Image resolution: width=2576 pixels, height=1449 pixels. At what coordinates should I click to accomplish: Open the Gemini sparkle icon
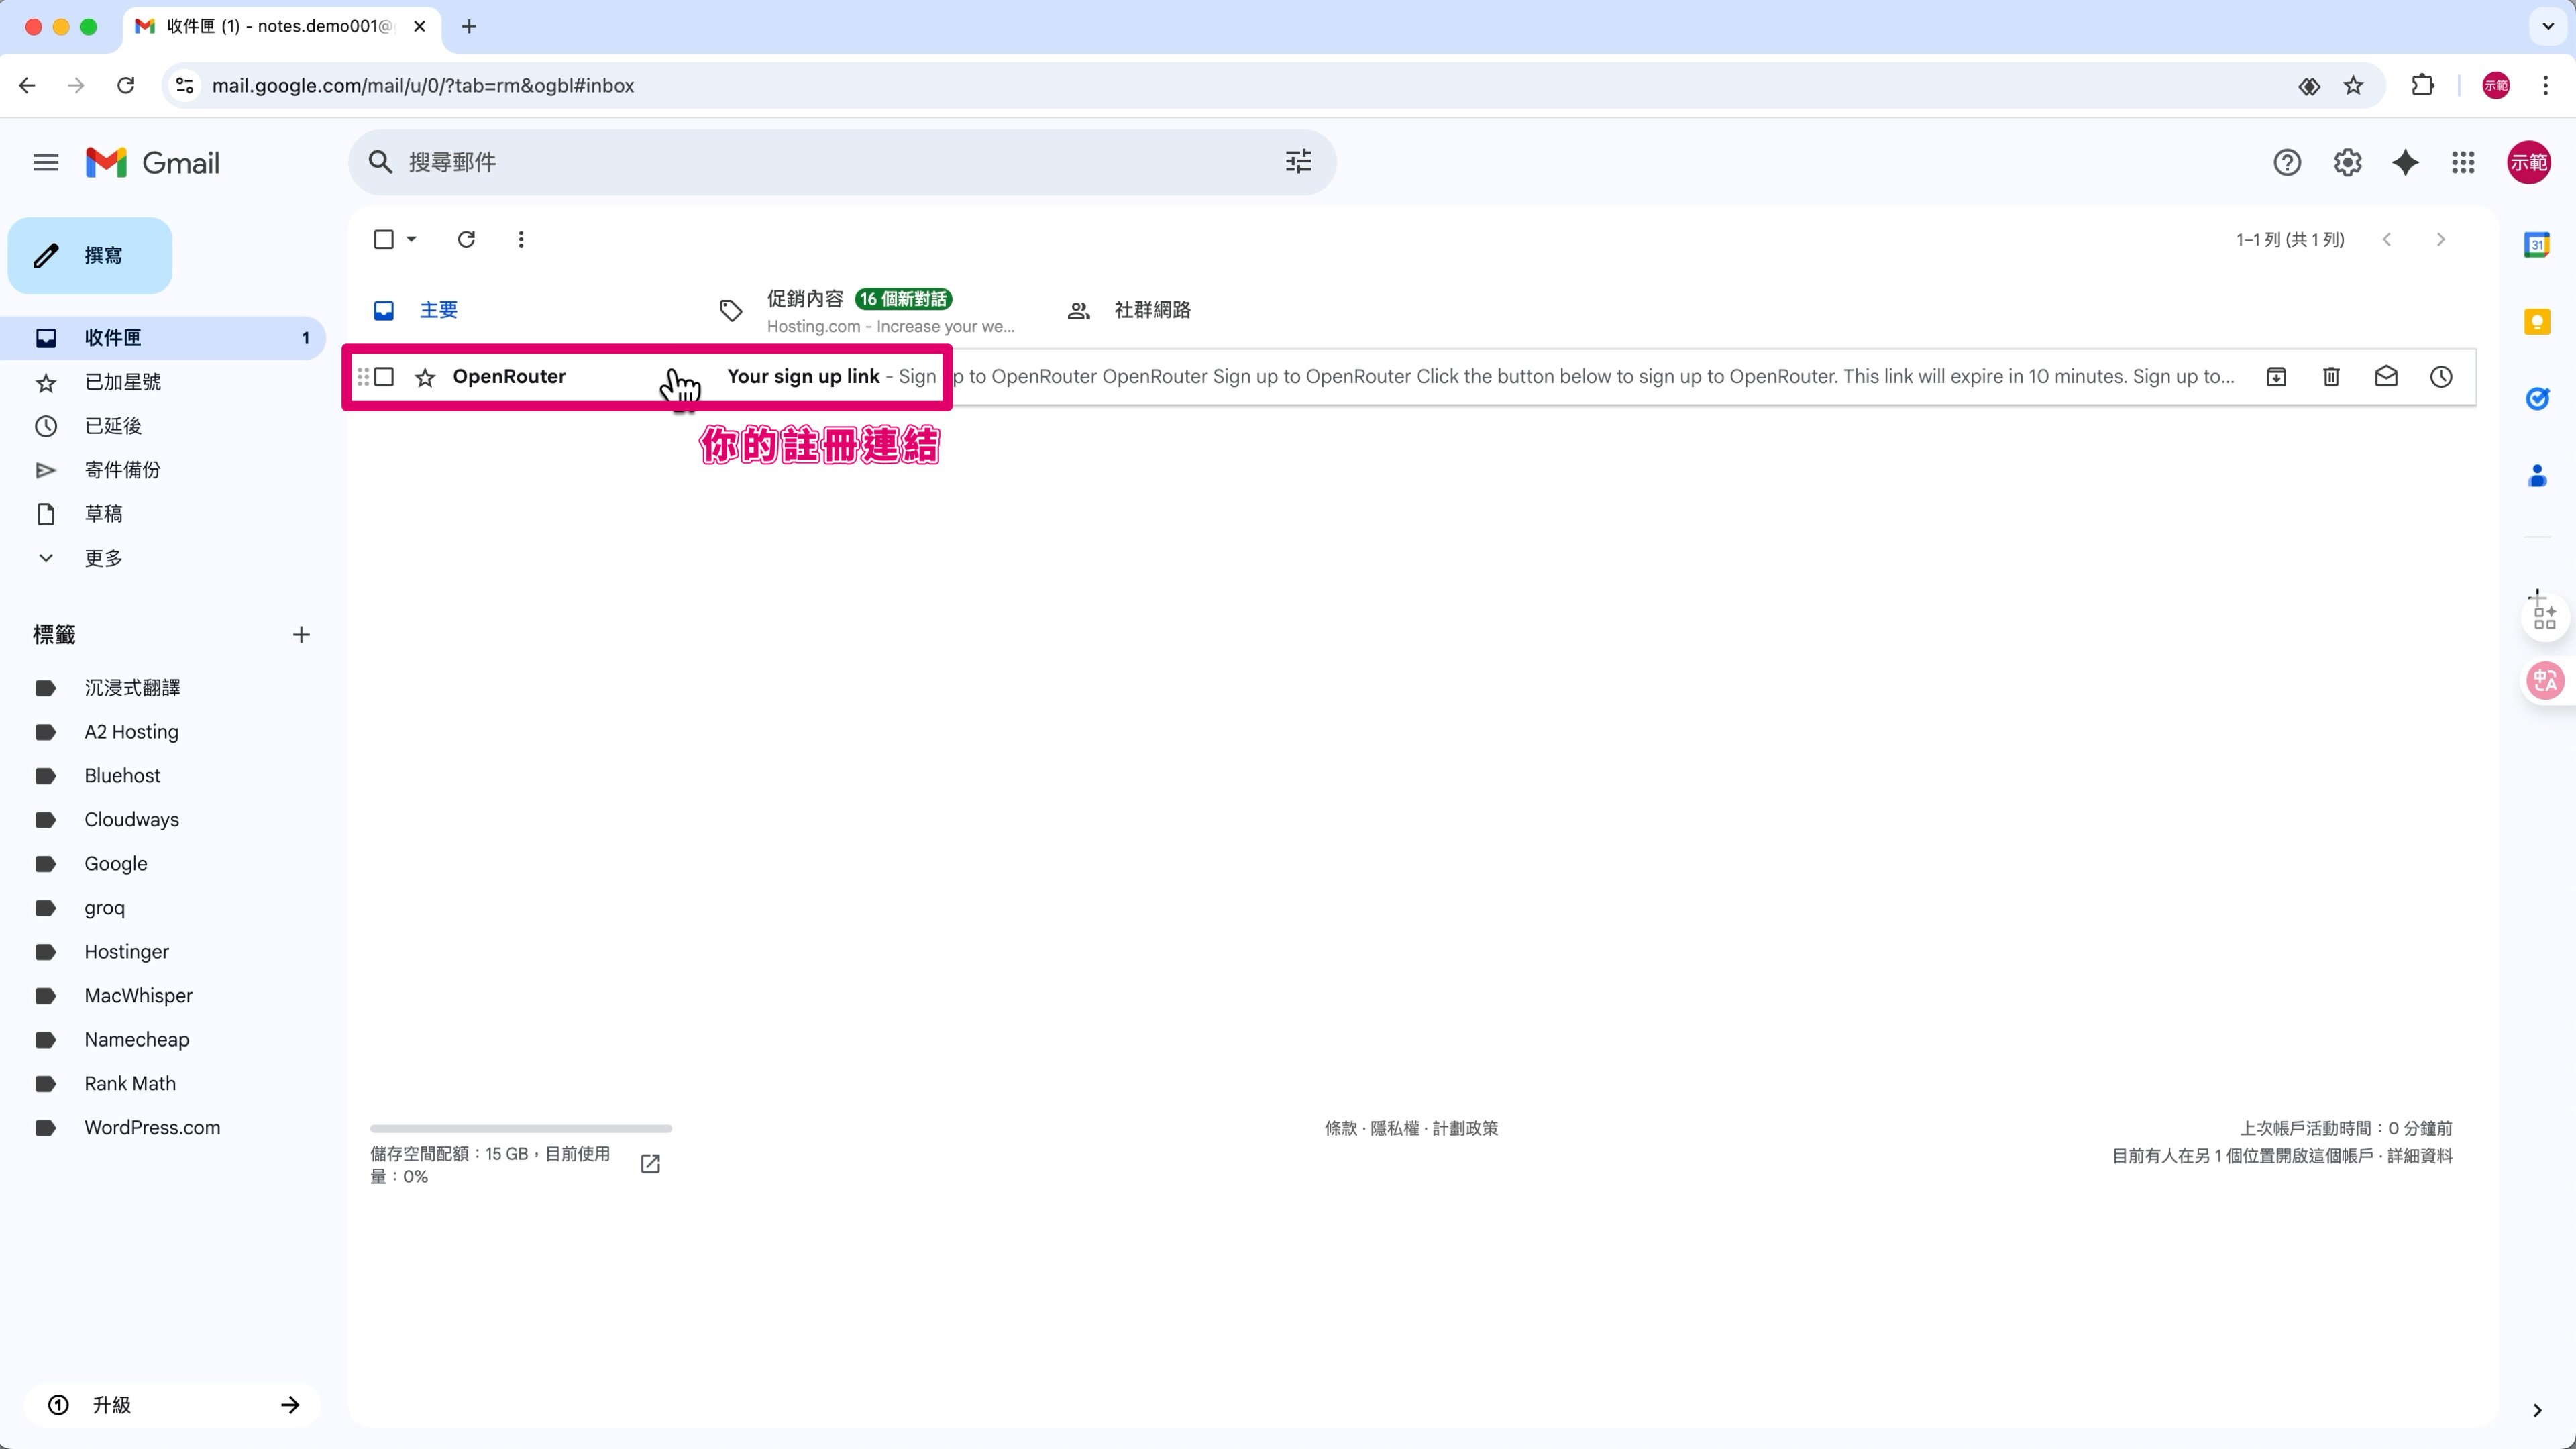click(2405, 162)
